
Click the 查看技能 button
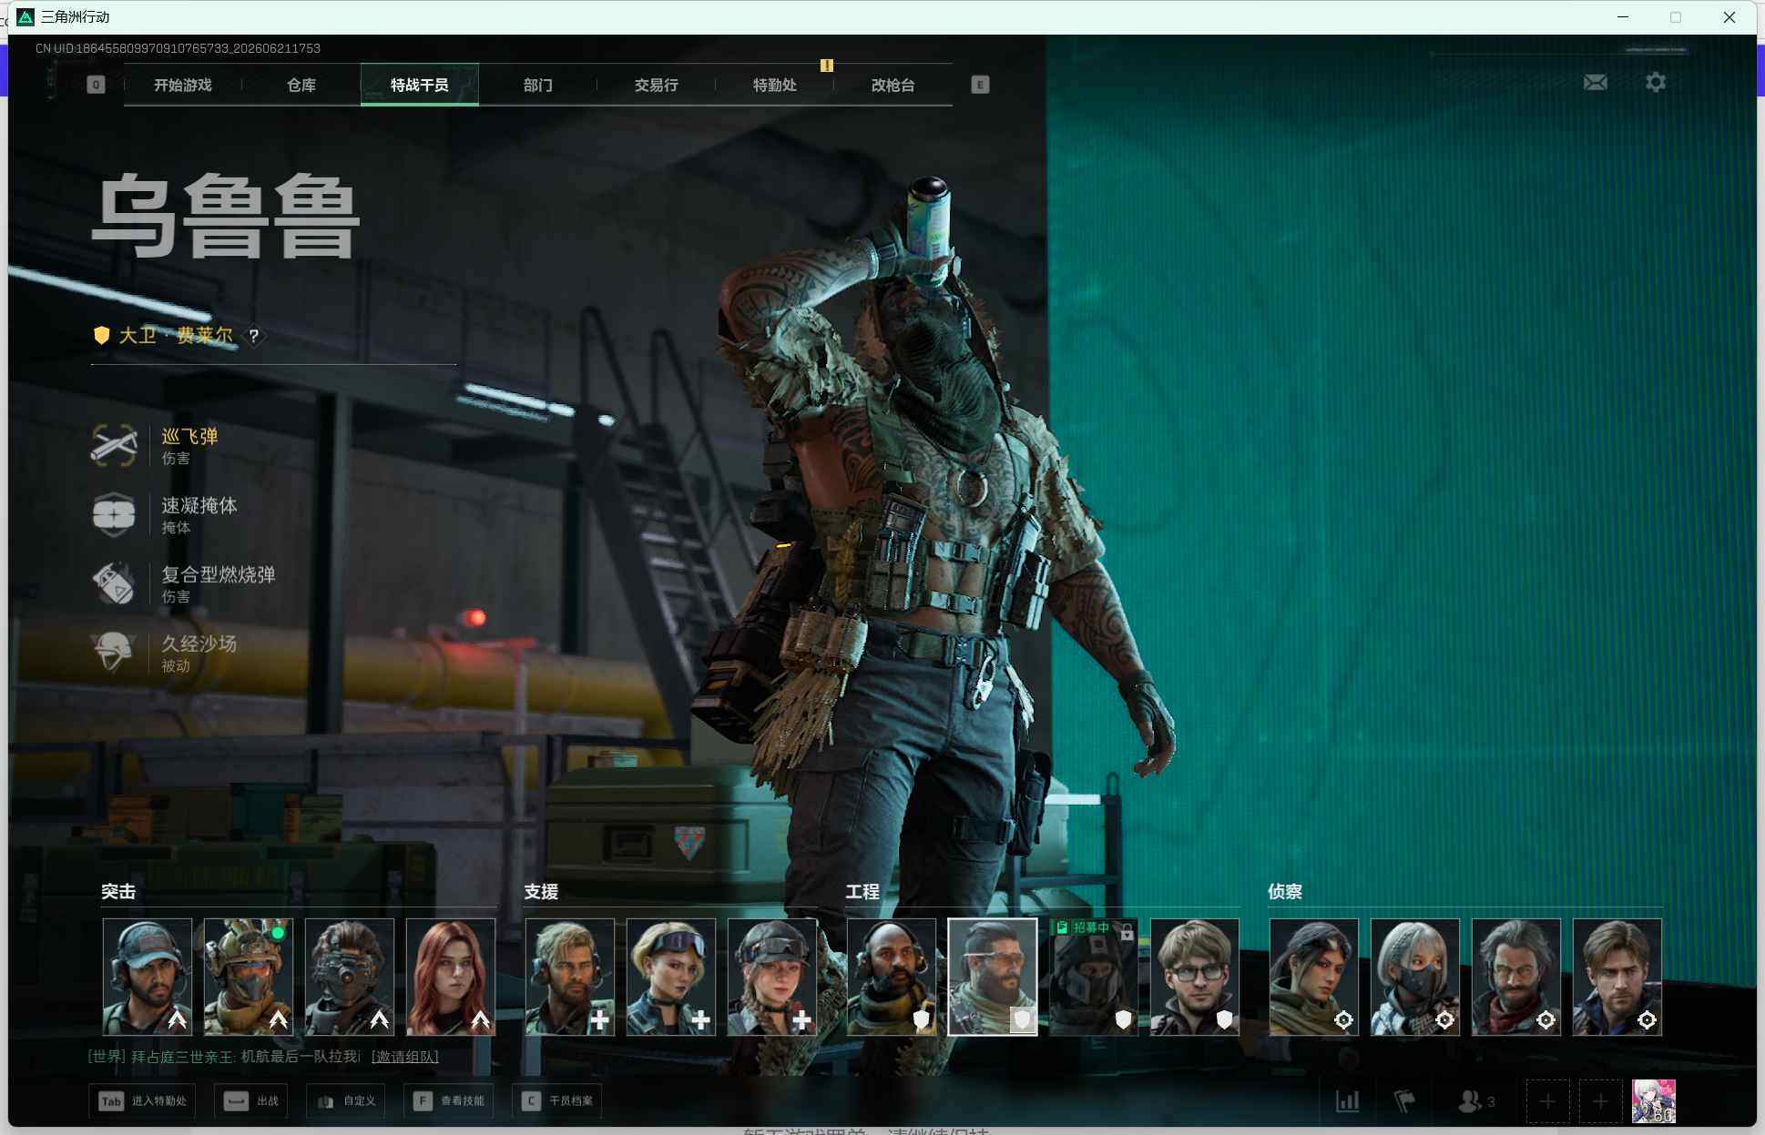448,1101
